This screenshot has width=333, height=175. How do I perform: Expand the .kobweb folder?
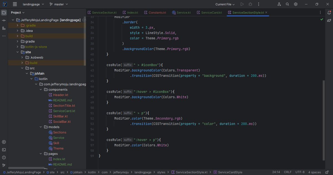(22, 58)
